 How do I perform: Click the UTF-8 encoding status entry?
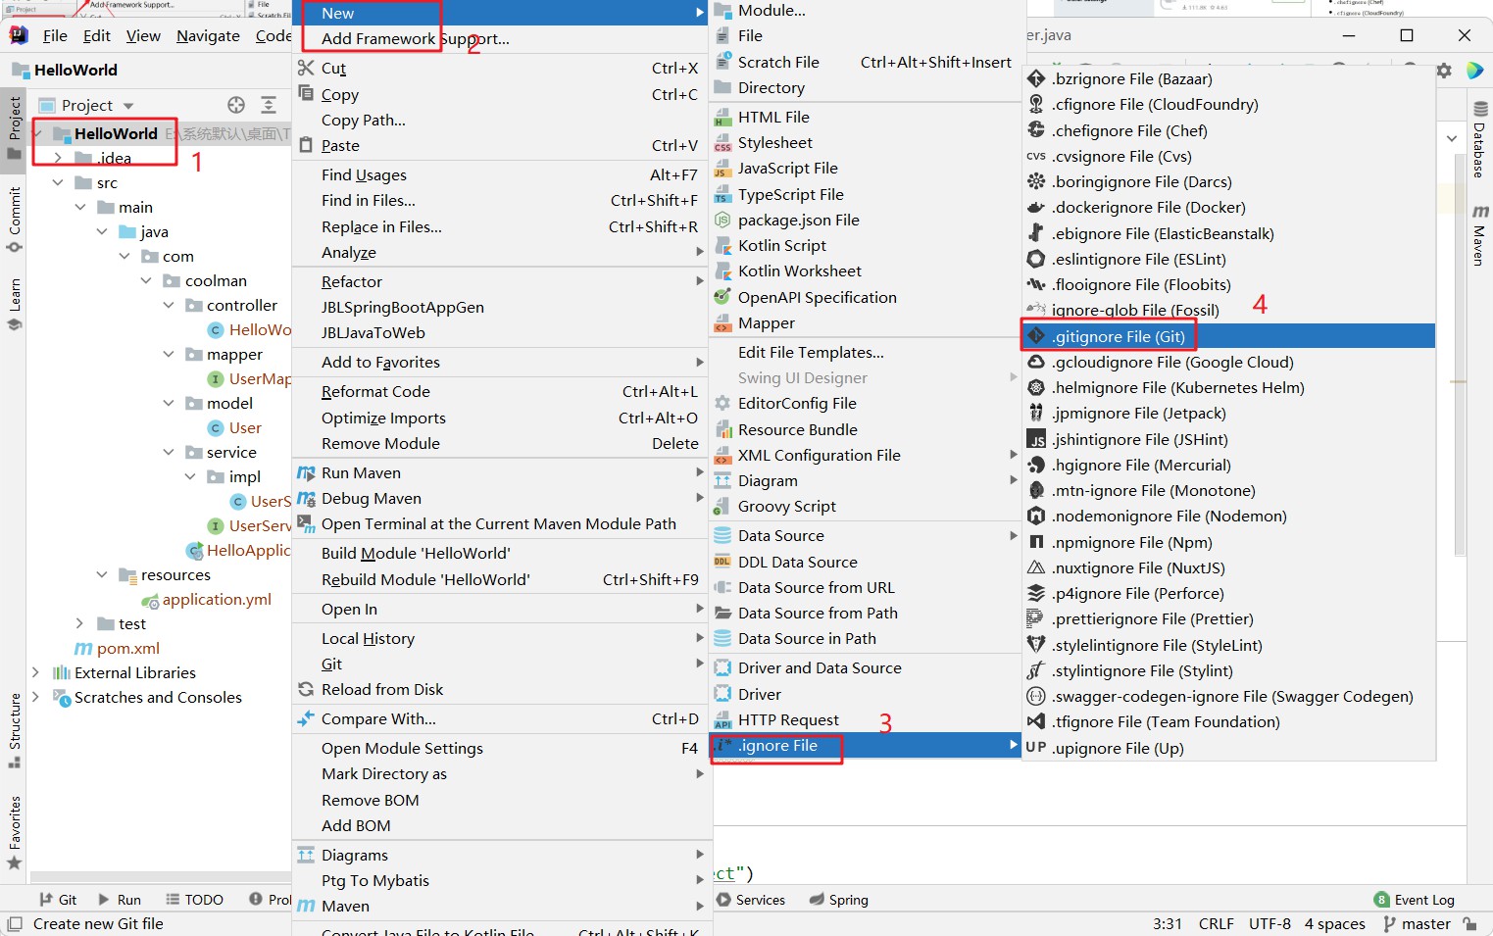[1269, 923]
